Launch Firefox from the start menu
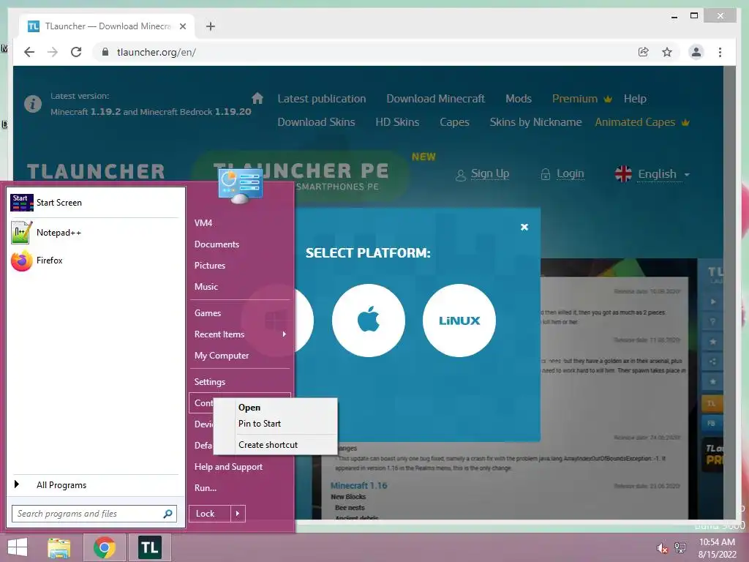The width and height of the screenshot is (749, 562). pos(94,261)
